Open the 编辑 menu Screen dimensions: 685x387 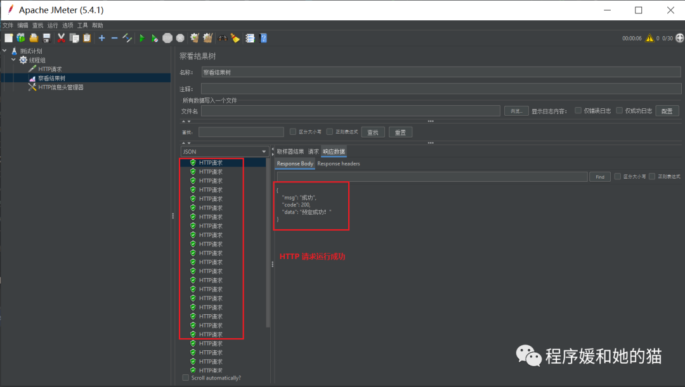click(x=23, y=25)
